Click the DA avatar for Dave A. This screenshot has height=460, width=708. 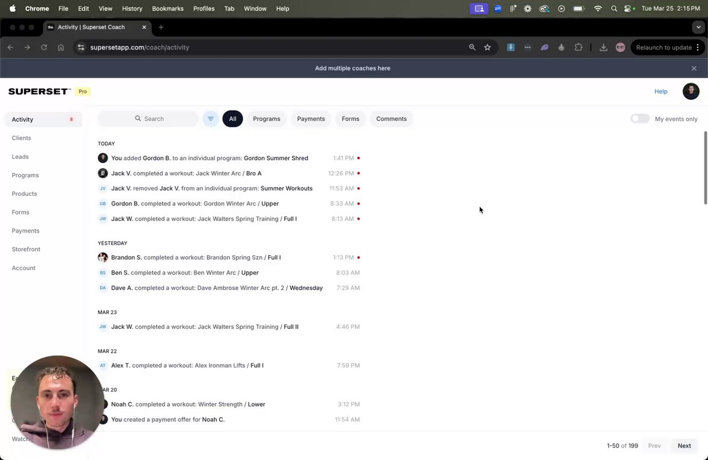[103, 288]
